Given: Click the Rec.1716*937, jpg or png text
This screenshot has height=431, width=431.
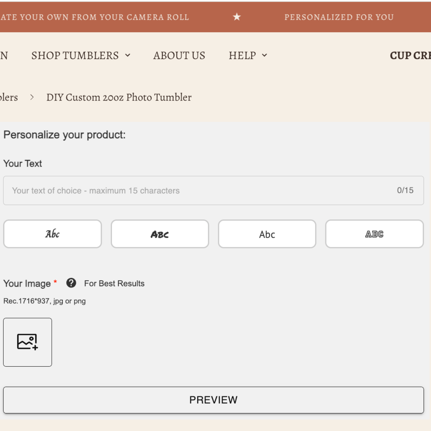Looking at the screenshot, I should coord(45,301).
